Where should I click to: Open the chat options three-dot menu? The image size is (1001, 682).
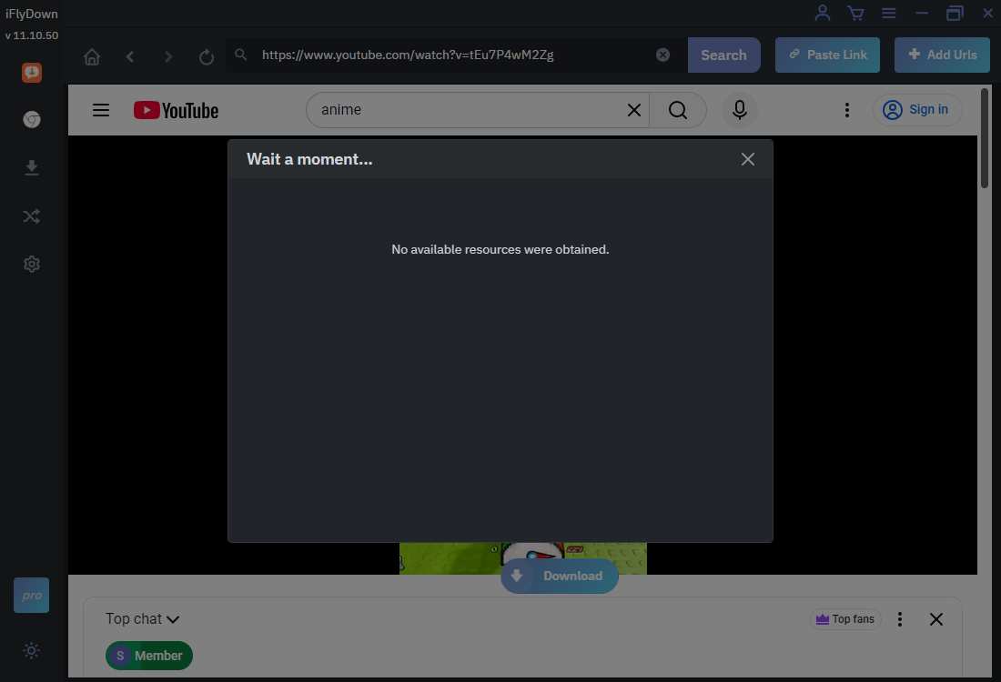point(900,619)
